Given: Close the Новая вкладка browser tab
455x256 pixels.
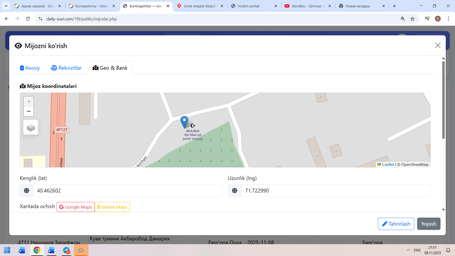Looking at the screenshot, I should pos(384,6).
